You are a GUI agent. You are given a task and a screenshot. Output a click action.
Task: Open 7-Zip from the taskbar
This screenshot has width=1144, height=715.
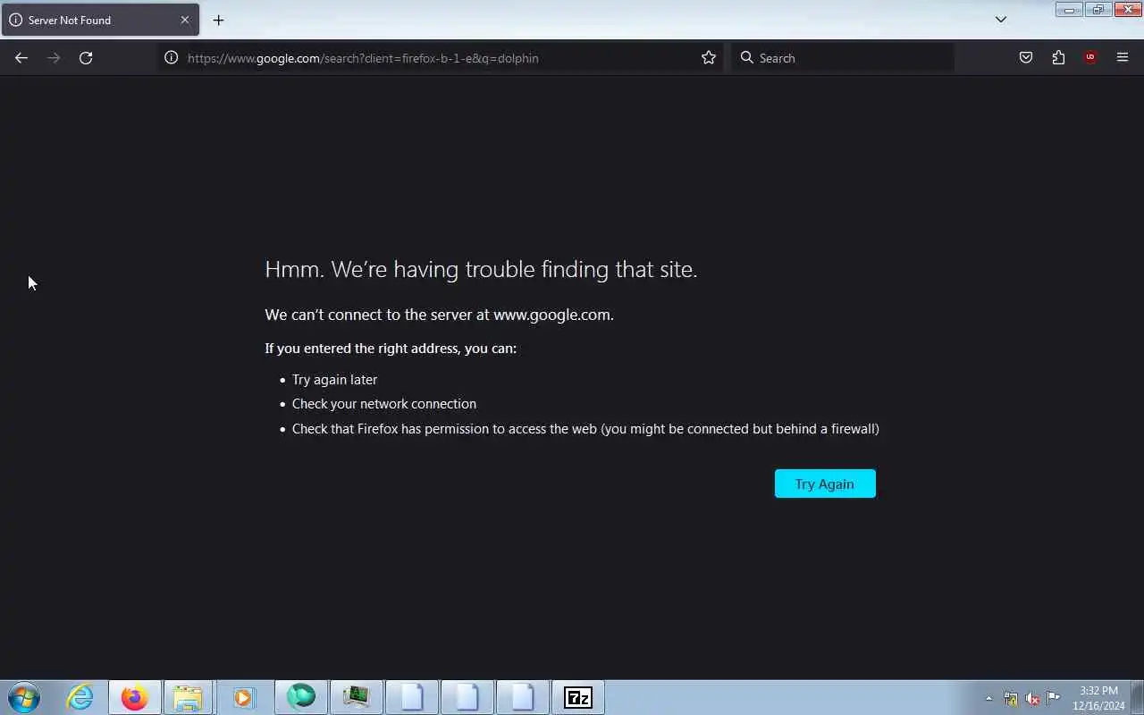coord(578,697)
